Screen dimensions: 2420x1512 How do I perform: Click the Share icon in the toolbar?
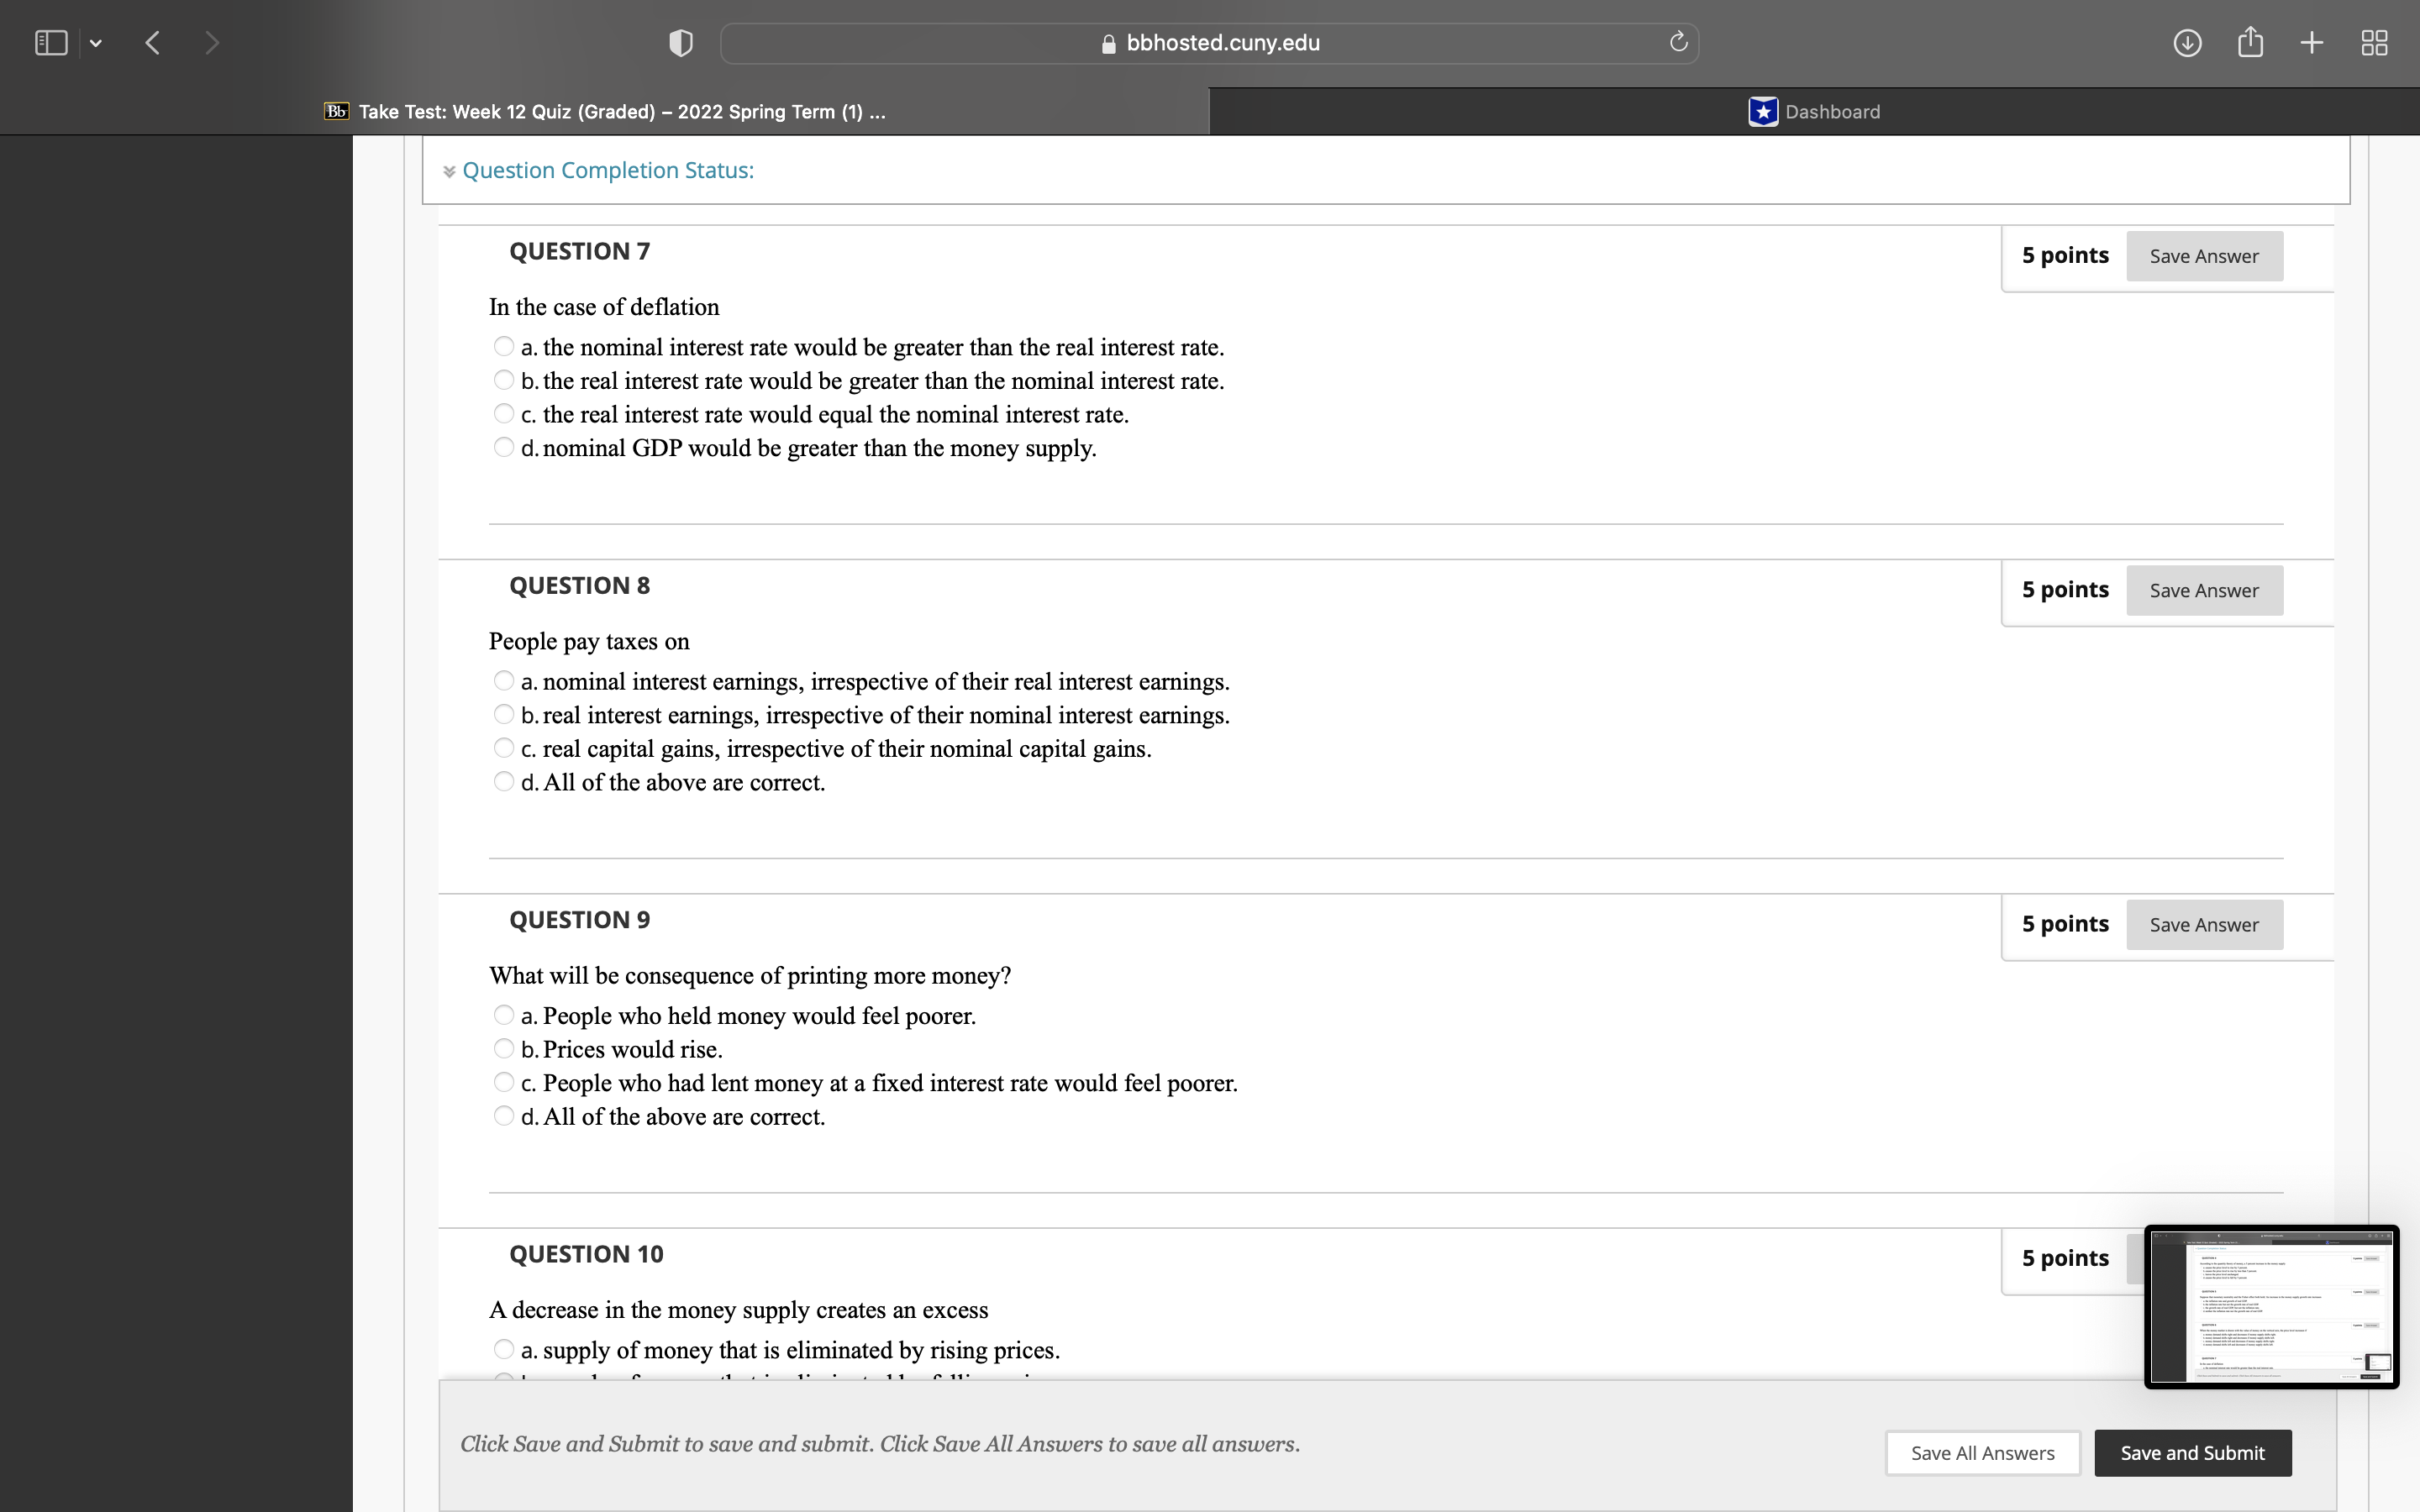pos(2250,42)
